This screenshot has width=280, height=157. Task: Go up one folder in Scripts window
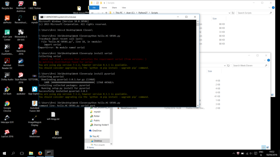[x=106, y=13]
